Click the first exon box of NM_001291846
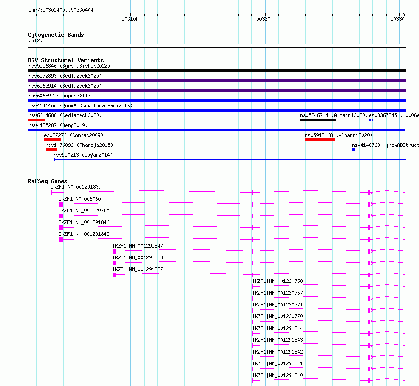419x386 pixels. (x=61, y=228)
